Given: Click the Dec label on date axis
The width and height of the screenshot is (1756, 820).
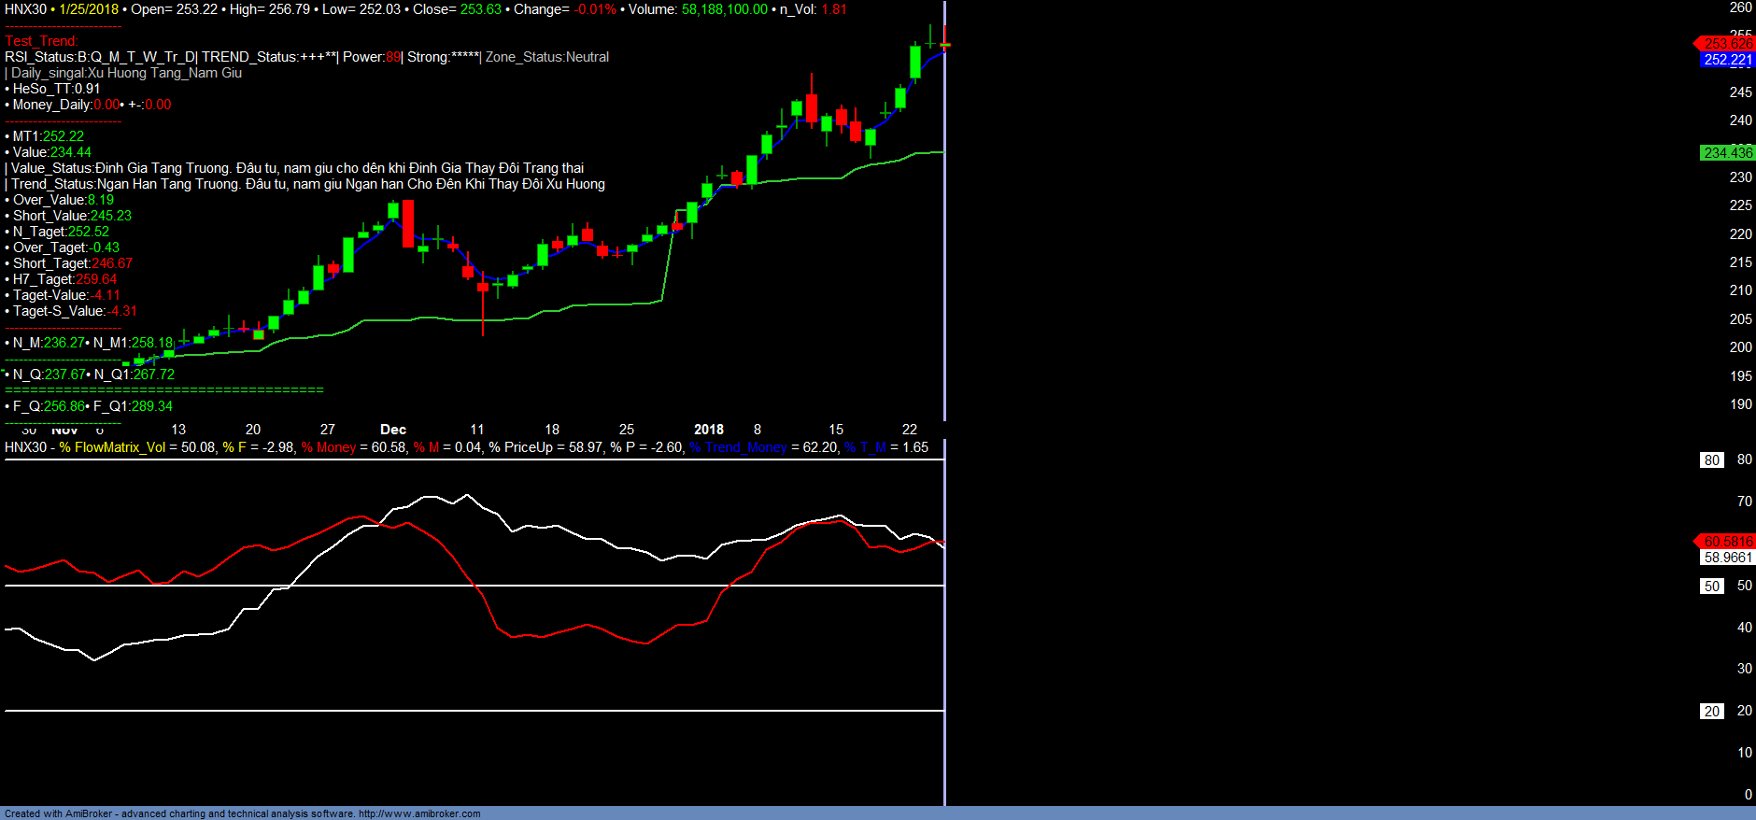Looking at the screenshot, I should point(393,430).
